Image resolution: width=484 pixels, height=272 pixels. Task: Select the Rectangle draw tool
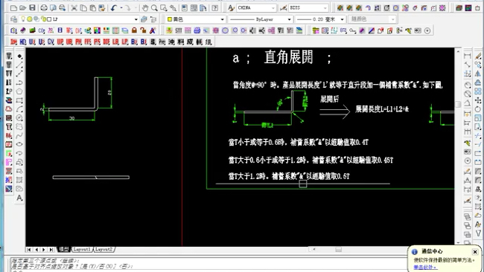(19, 100)
